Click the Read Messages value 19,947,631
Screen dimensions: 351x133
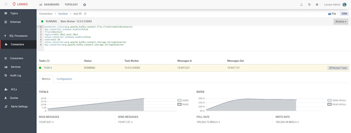coord(45,122)
